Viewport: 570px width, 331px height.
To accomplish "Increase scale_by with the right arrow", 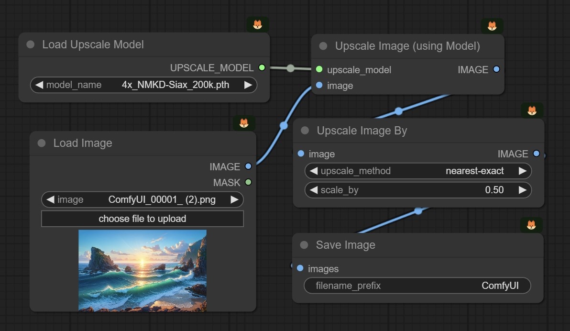I will click(522, 190).
